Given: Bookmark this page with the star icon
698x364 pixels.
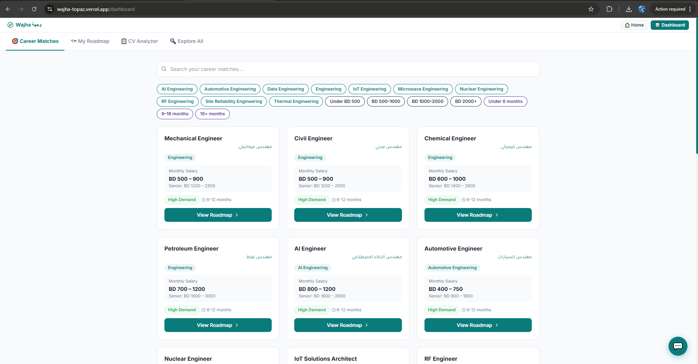Looking at the screenshot, I should point(591,9).
